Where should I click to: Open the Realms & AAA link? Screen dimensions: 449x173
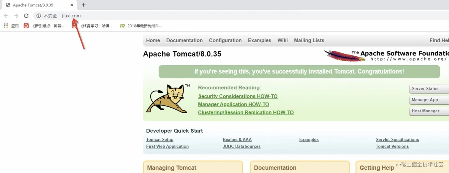click(237, 140)
